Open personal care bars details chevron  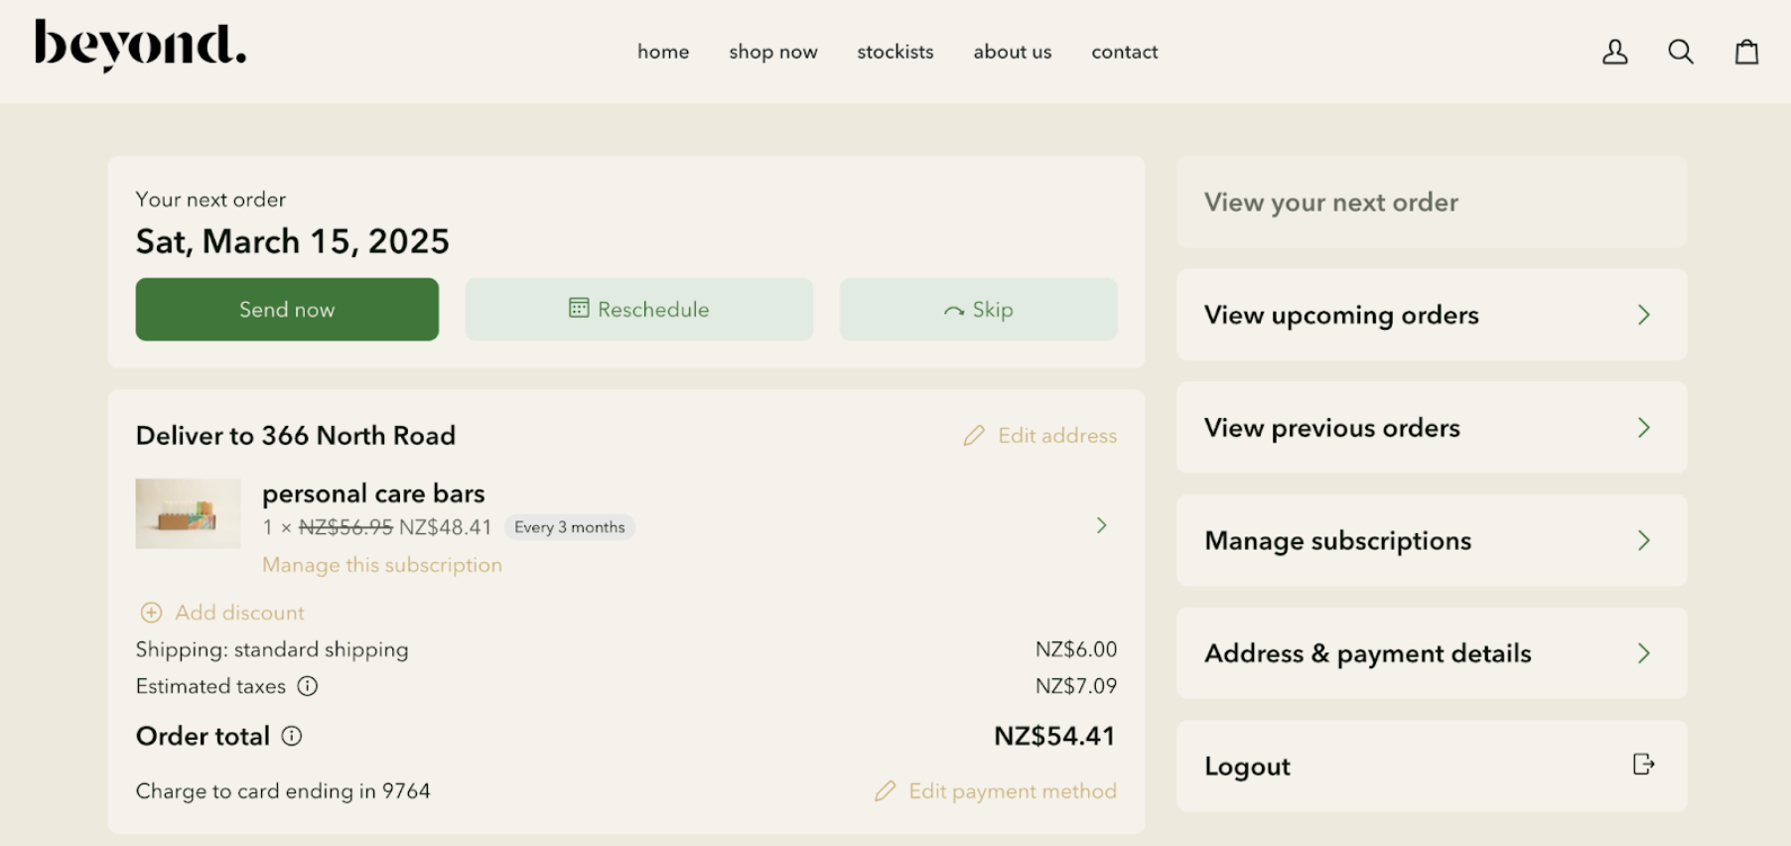(1101, 525)
